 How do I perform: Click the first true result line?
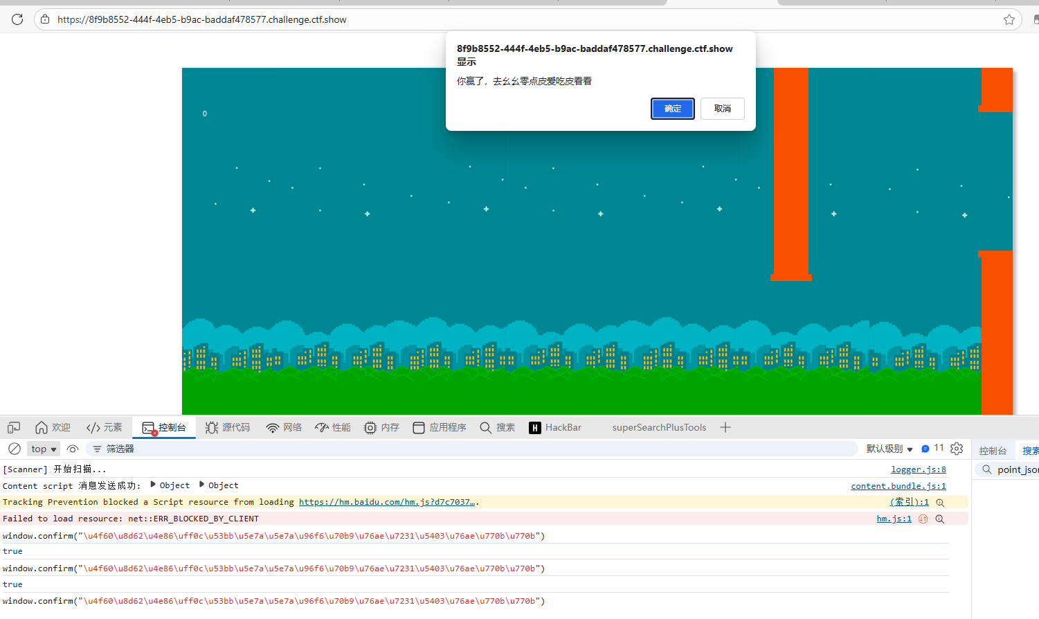point(12,551)
